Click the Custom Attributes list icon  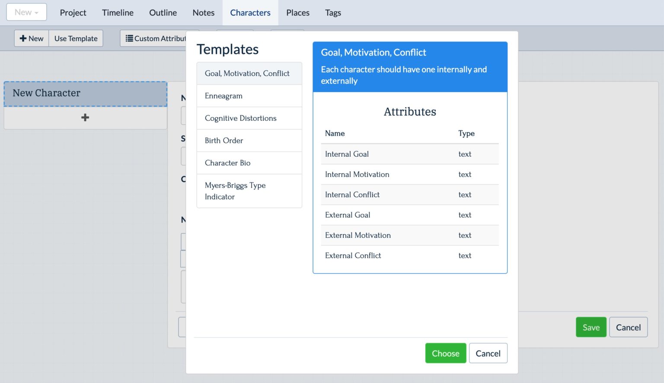pyautogui.click(x=129, y=38)
